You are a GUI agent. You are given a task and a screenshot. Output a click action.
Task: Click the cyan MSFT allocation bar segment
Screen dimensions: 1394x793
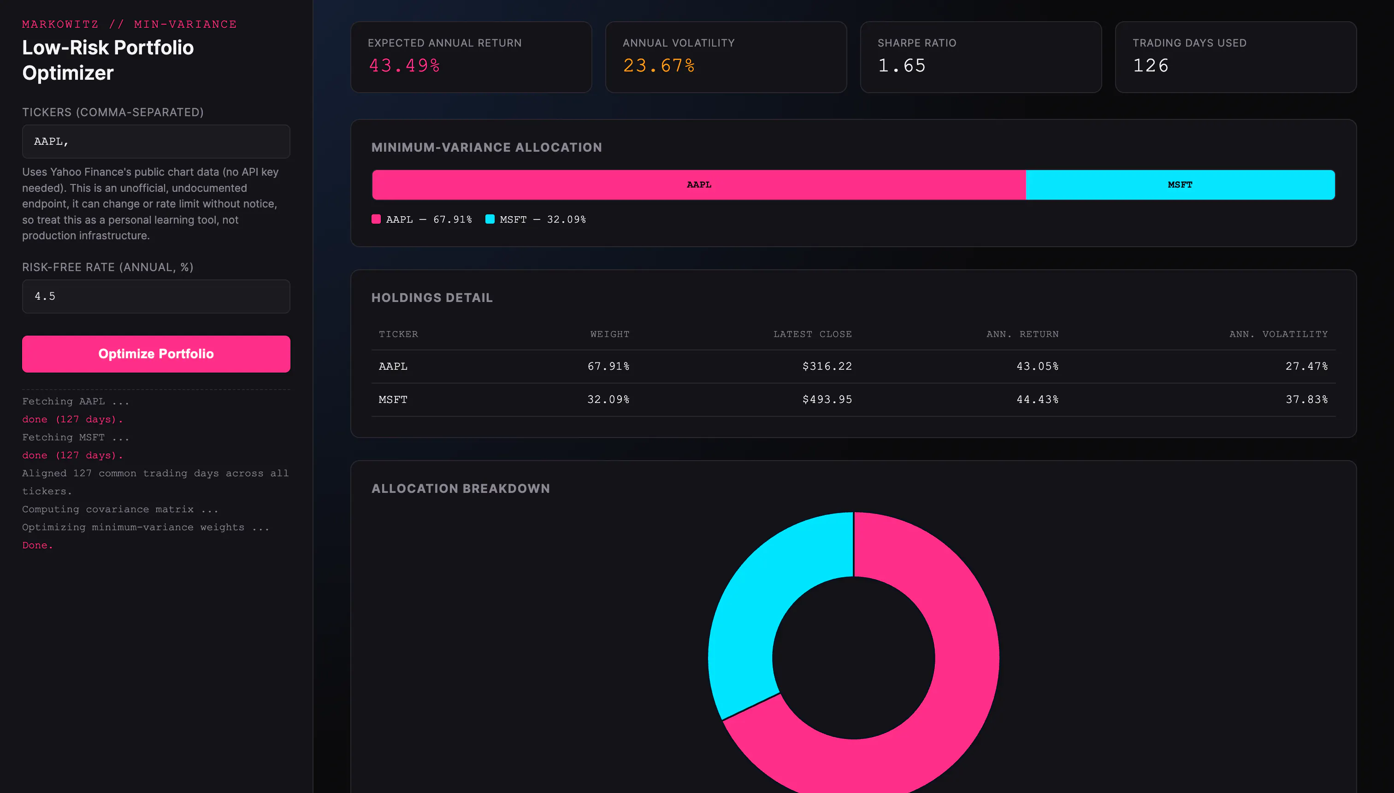pos(1180,184)
